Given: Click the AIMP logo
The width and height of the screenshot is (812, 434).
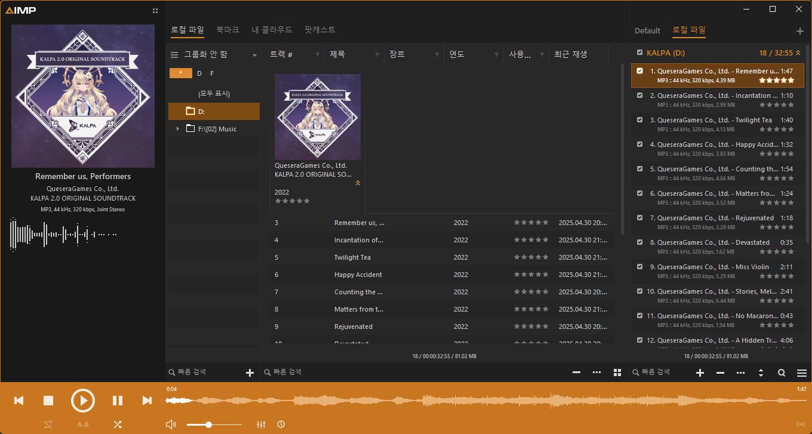Looking at the screenshot, I should [x=21, y=10].
